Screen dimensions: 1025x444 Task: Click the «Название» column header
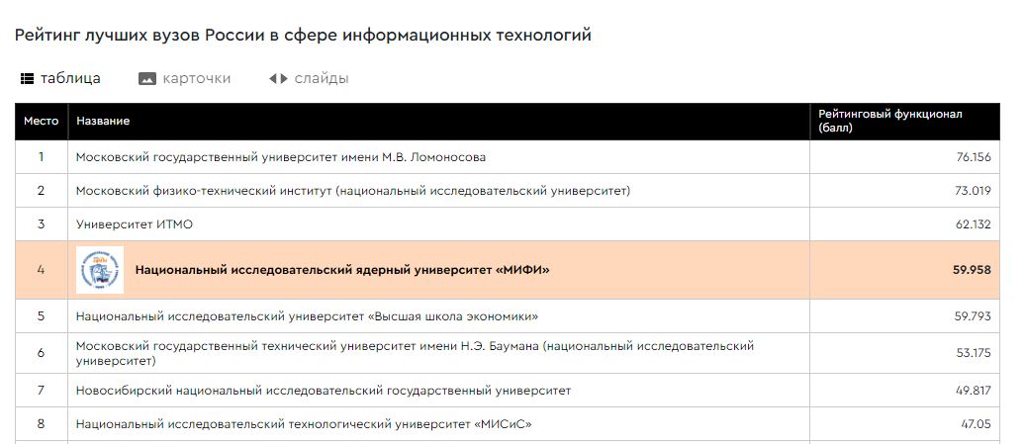tap(103, 121)
